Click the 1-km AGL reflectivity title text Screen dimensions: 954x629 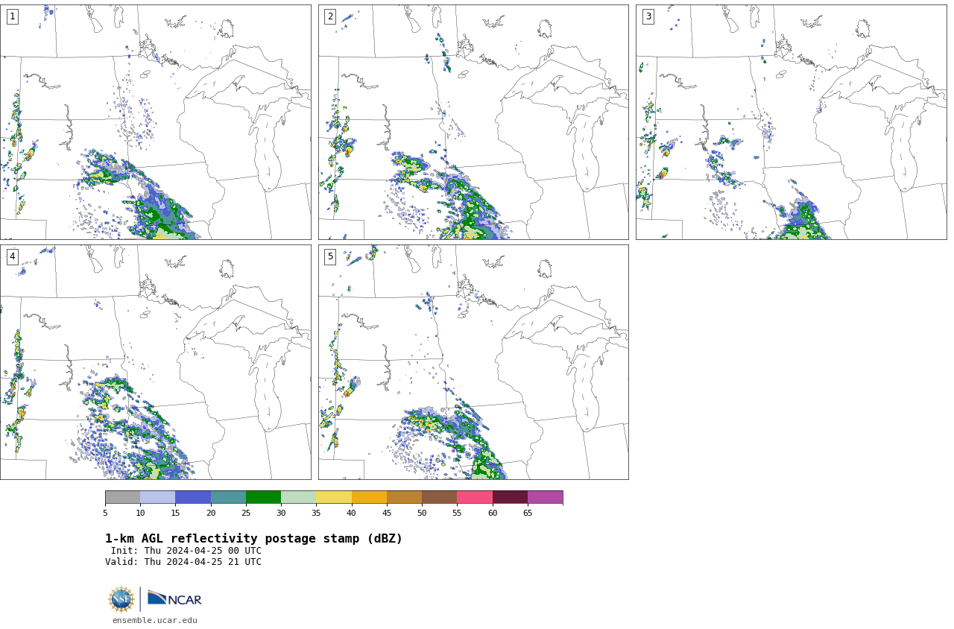[x=253, y=539]
